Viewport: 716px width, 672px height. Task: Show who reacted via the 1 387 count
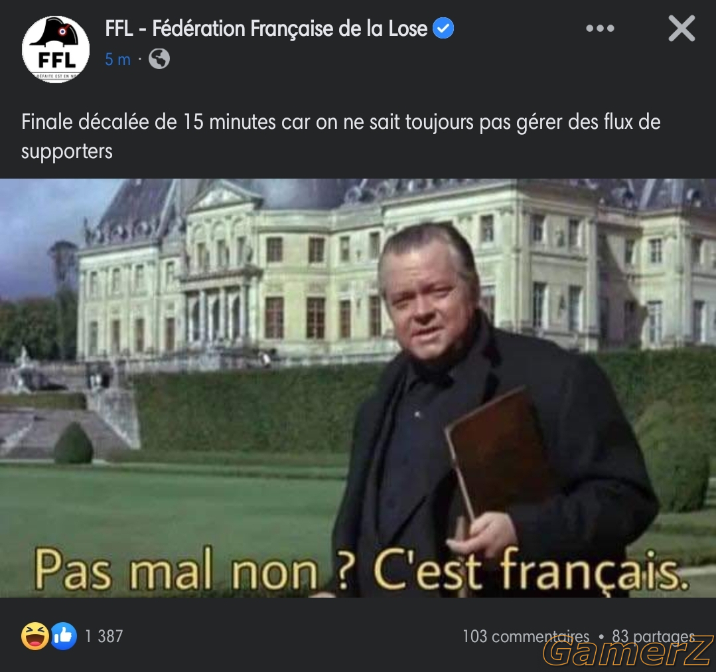pyautogui.click(x=104, y=636)
